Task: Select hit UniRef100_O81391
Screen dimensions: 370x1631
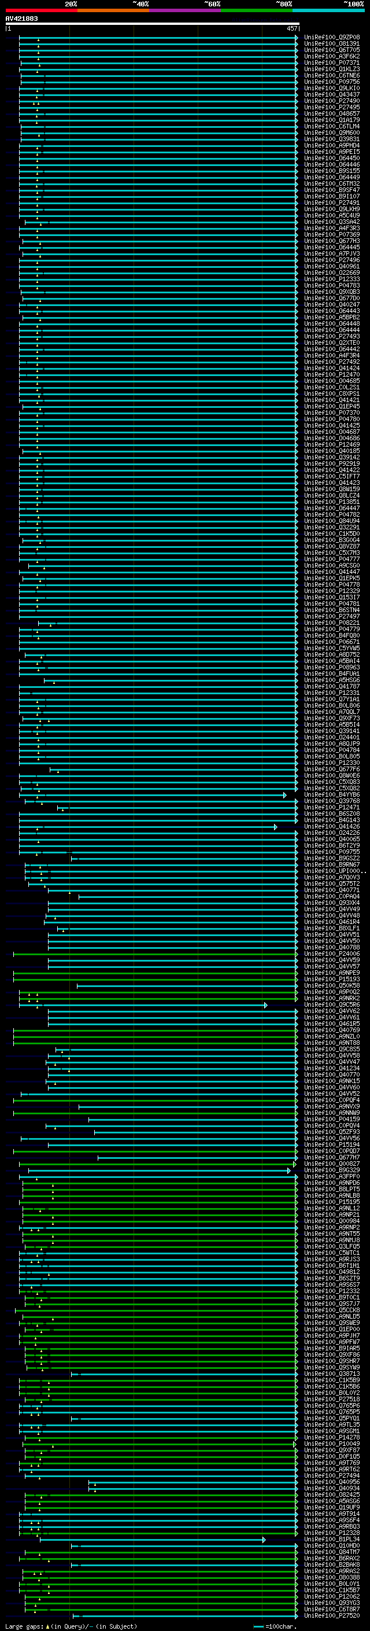Action: [x=331, y=44]
